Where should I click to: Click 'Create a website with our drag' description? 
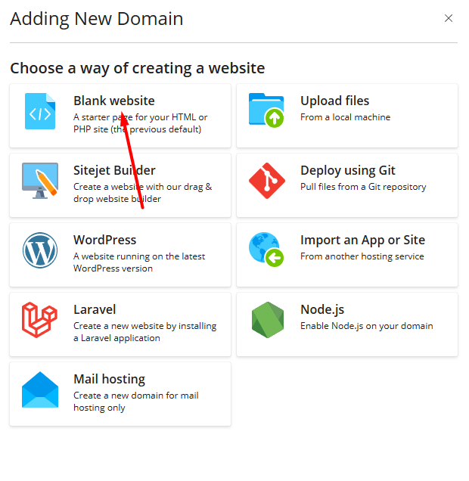143,193
